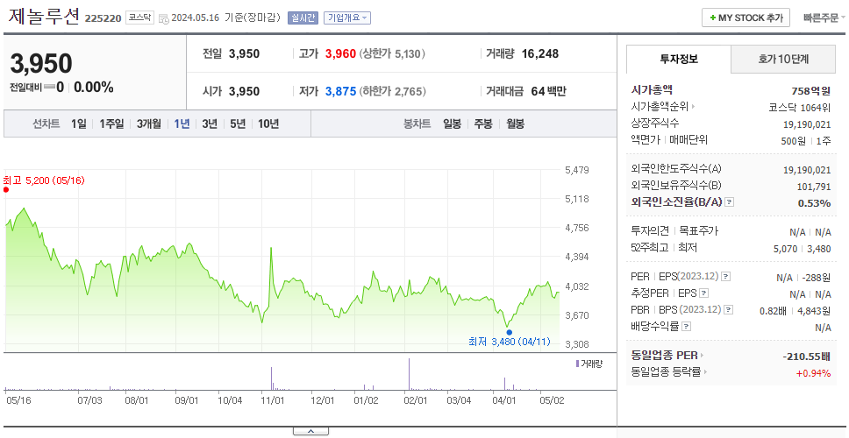This screenshot has height=438, width=849.
Task: Click the 전일대비 0 change indicator
Action: (37, 87)
